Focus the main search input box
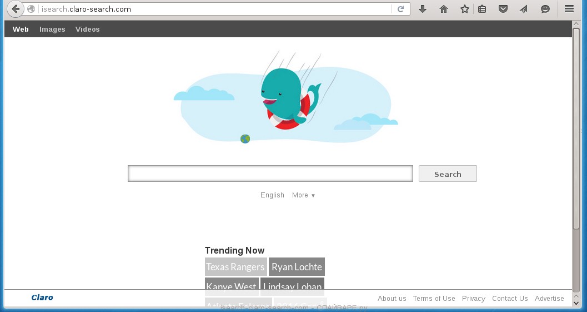The image size is (587, 312). [270, 174]
